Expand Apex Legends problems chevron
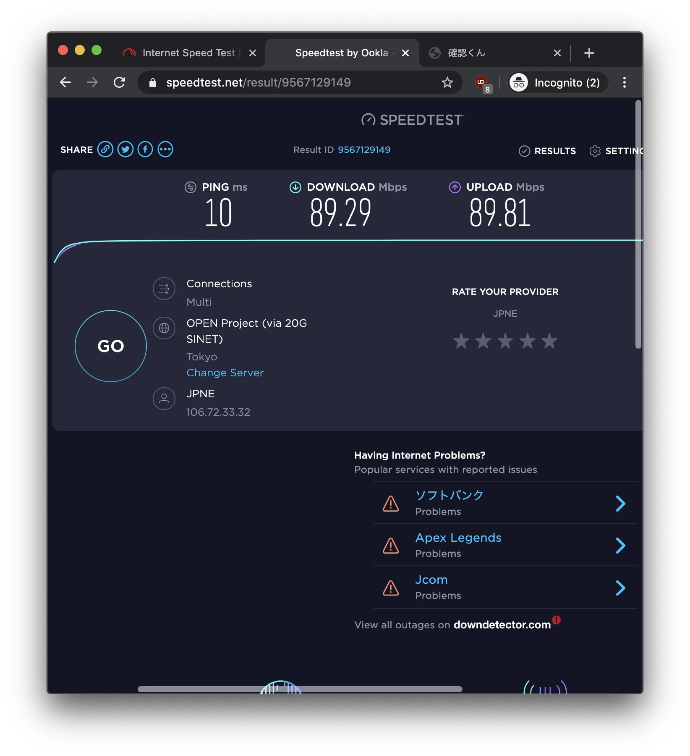690x756 pixels. coord(620,546)
